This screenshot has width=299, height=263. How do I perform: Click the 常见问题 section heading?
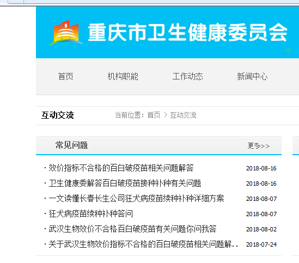(72, 145)
